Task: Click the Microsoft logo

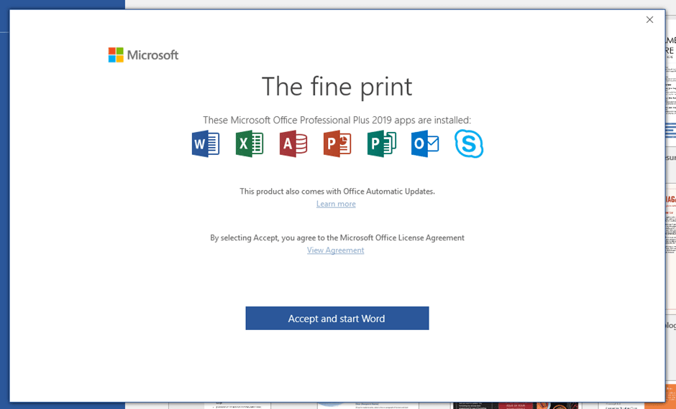Action: [x=143, y=55]
